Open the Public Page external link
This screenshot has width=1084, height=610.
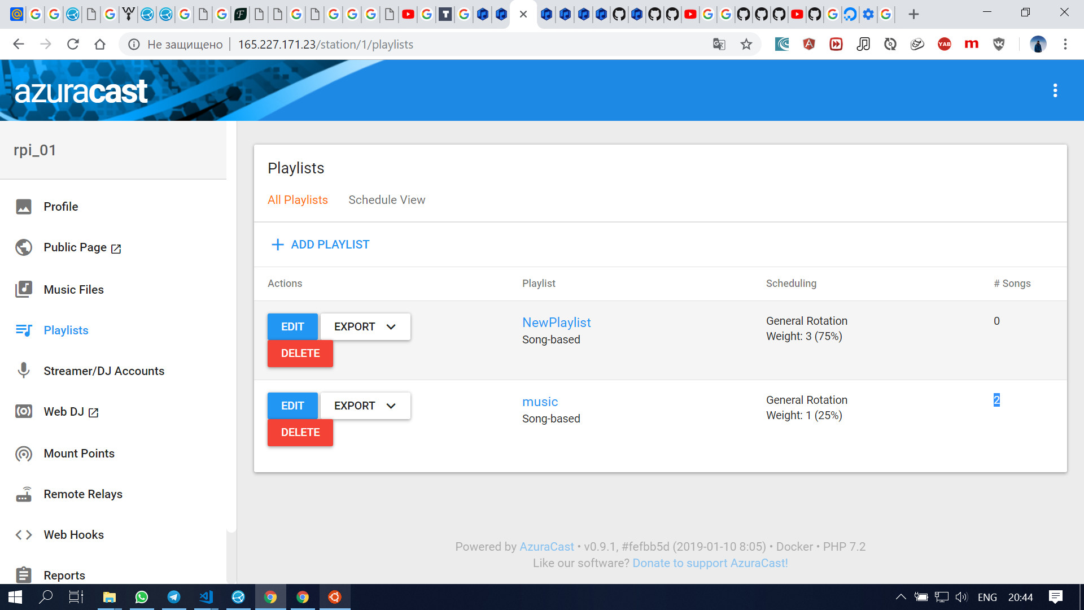coord(75,247)
